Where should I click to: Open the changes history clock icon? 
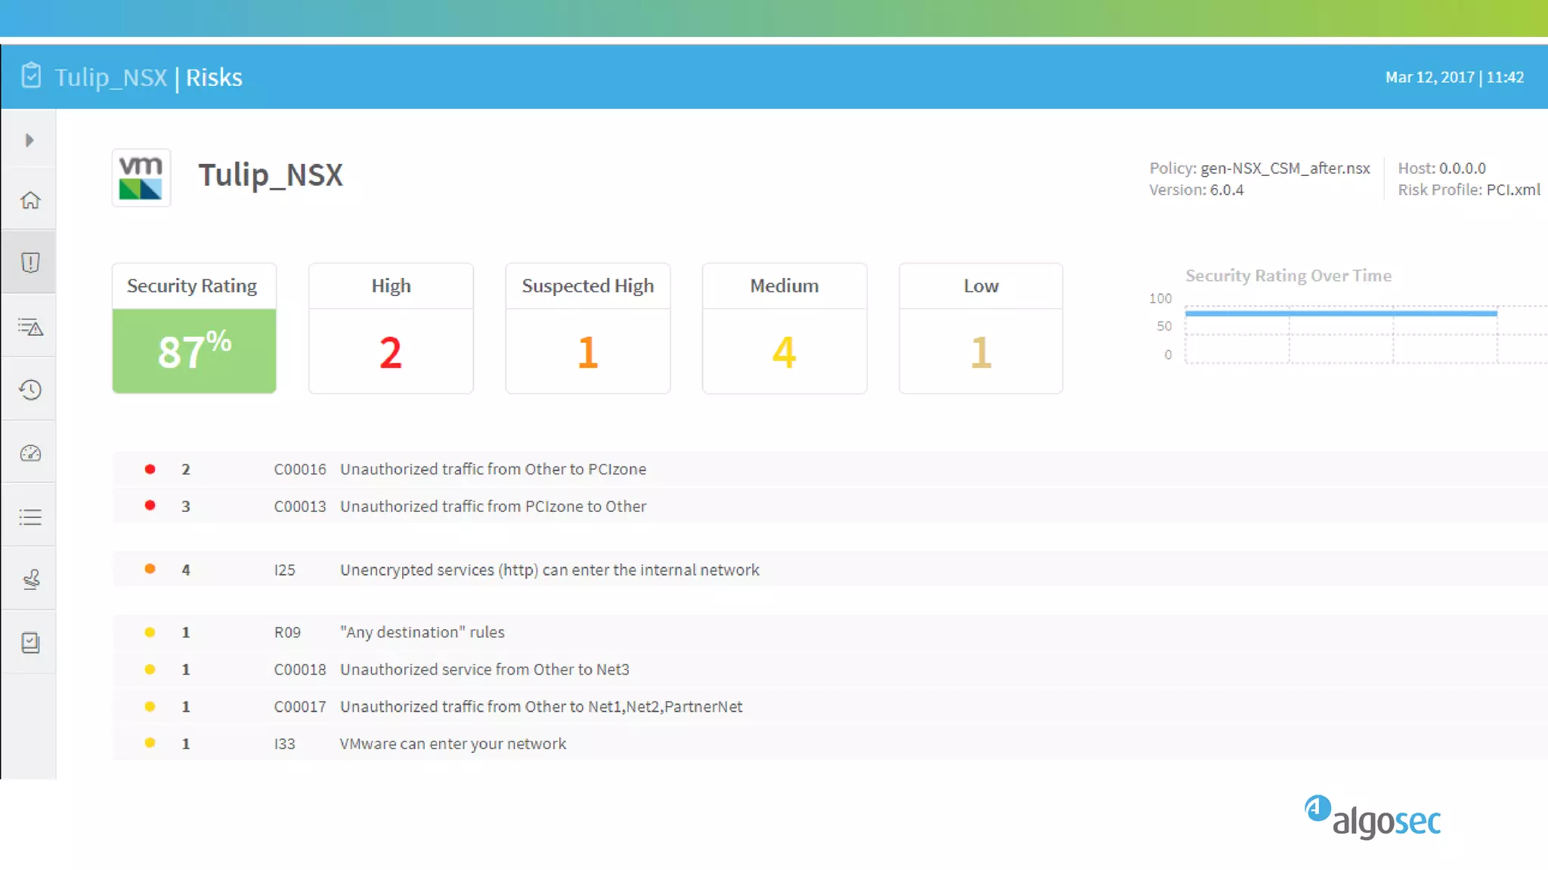[x=30, y=390]
